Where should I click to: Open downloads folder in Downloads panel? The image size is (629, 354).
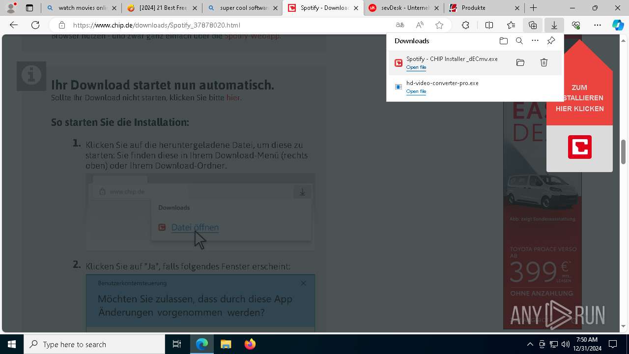coord(503,41)
